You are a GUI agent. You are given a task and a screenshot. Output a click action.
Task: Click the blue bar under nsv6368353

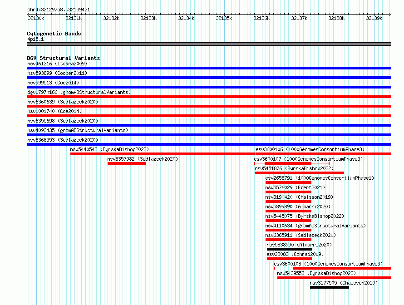(x=209, y=144)
